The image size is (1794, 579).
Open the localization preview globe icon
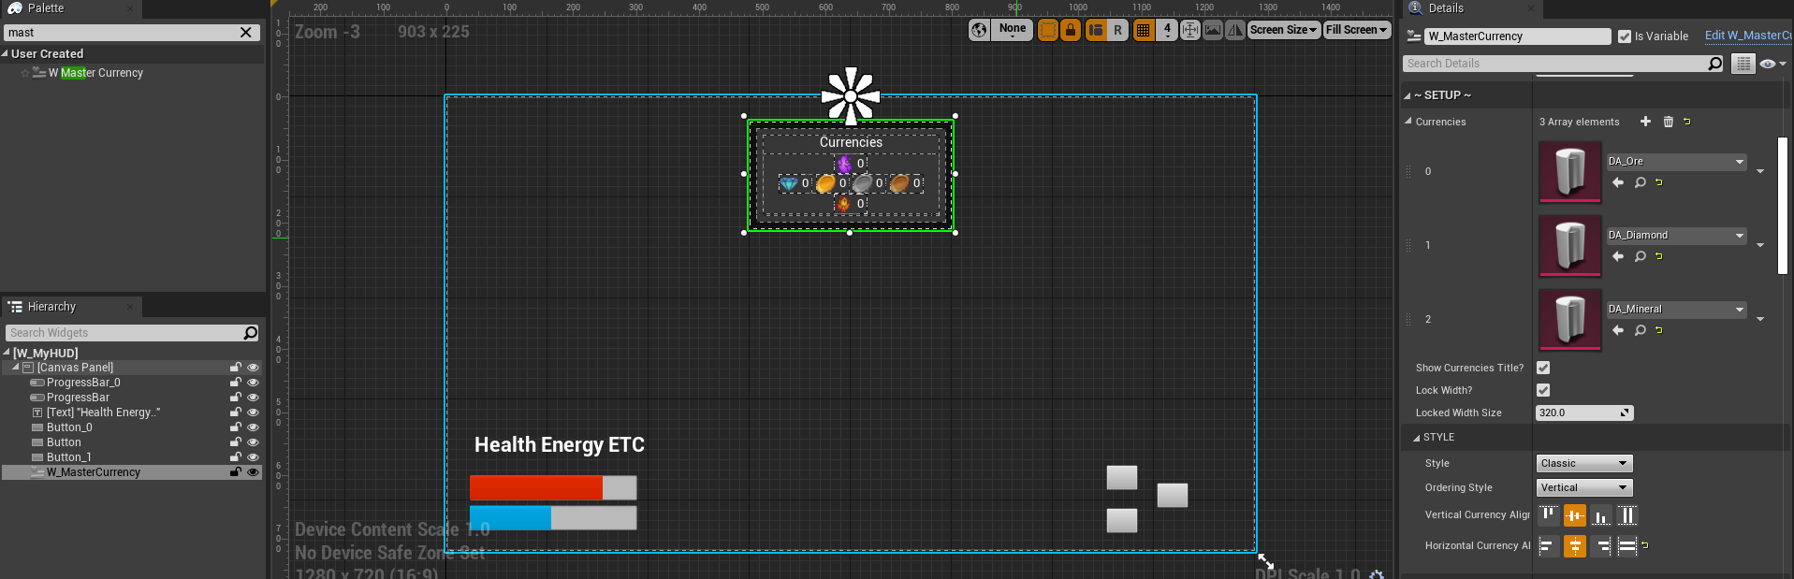coord(979,30)
